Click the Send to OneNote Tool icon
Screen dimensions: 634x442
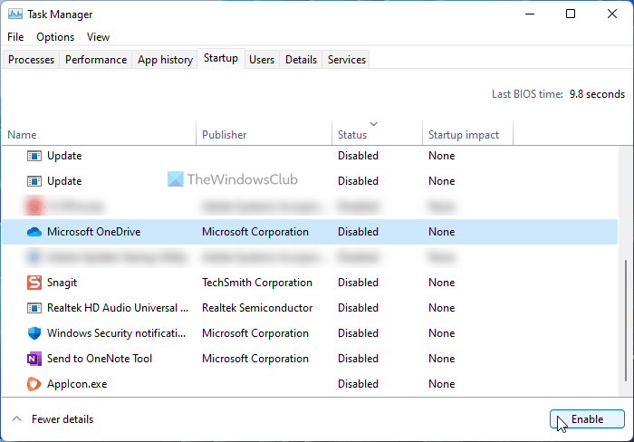point(34,359)
